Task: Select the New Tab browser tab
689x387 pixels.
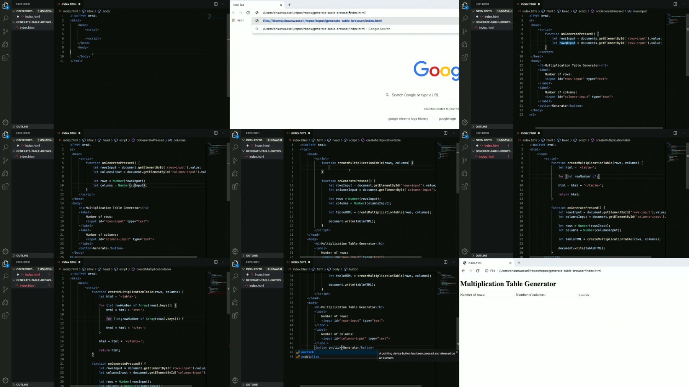Action: [256, 5]
